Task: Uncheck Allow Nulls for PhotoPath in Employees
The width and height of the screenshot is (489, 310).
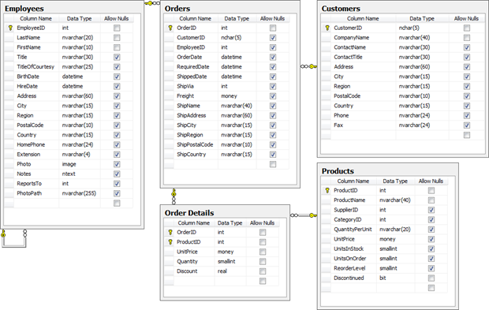Action: coord(117,193)
